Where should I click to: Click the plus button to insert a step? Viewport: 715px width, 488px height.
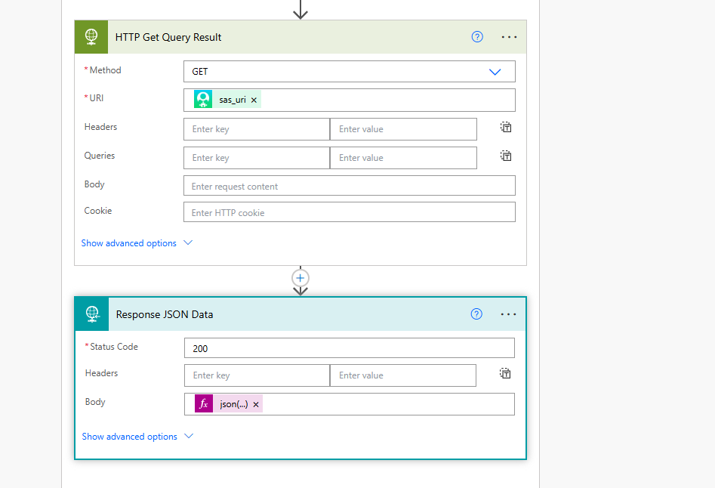click(x=300, y=278)
